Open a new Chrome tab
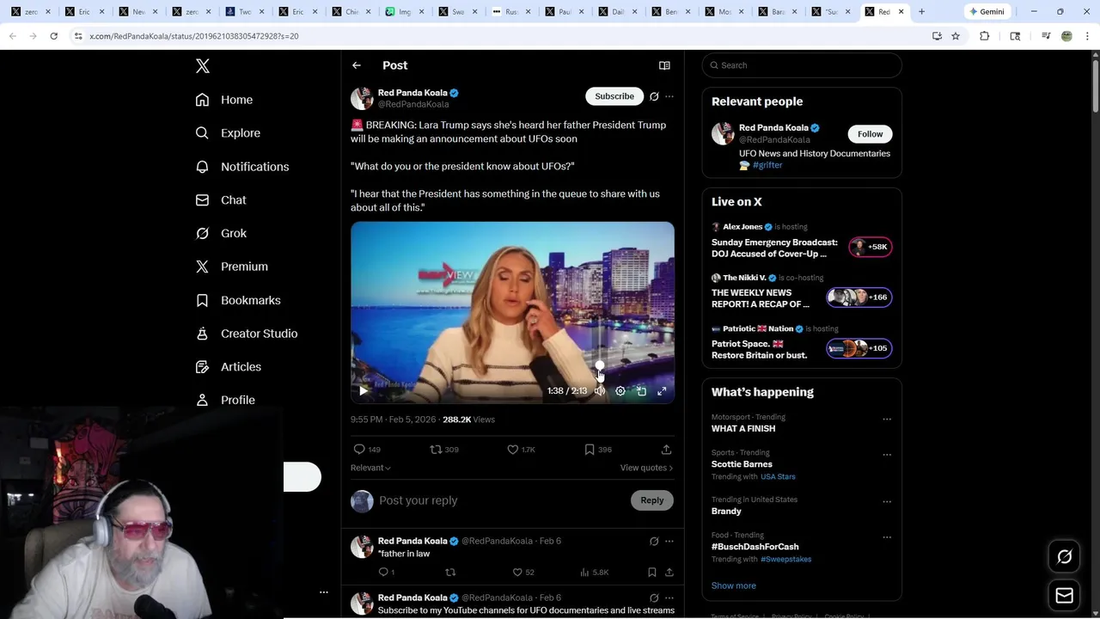1100x619 pixels. [921, 12]
